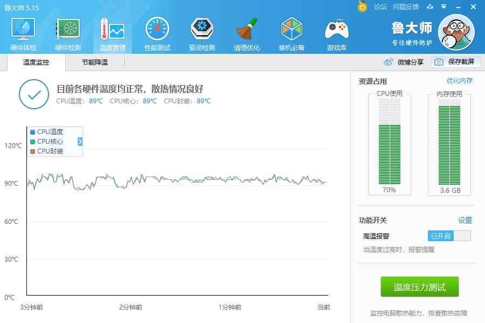Open 设置 for 功能开关
The height and width of the screenshot is (323, 485).
coord(465,220)
